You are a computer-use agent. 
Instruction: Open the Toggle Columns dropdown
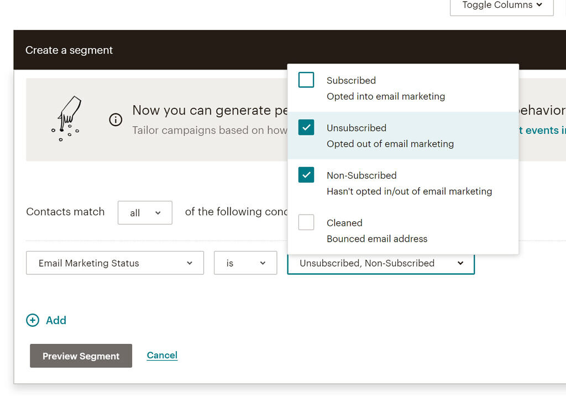pos(500,5)
